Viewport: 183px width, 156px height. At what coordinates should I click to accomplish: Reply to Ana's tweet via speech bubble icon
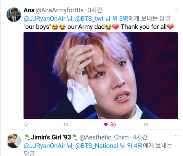pyautogui.click(x=26, y=124)
